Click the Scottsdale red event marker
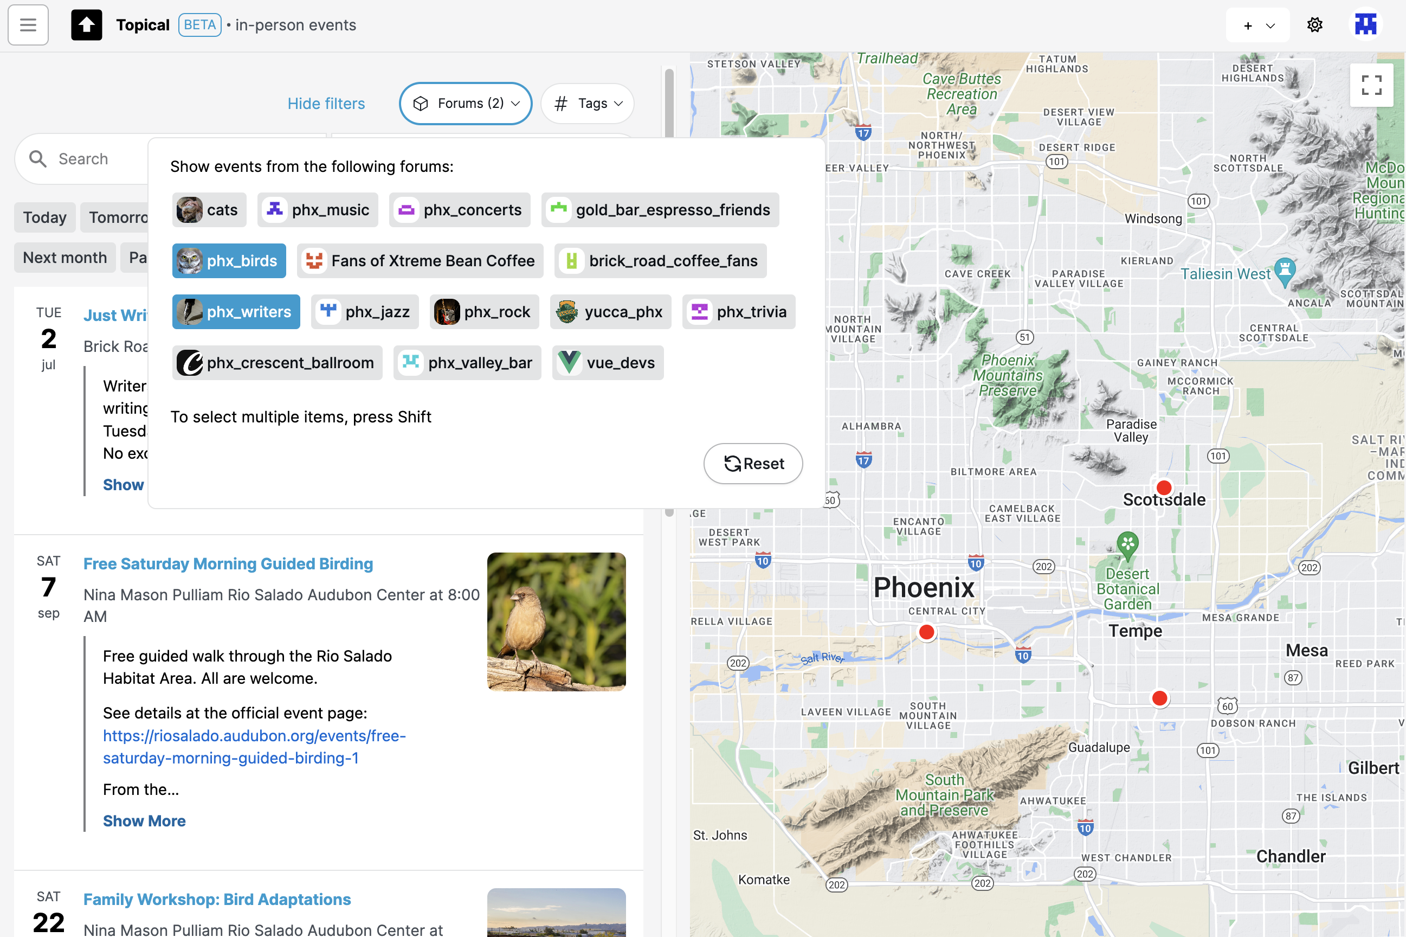Screen dimensions: 1406x937 (x=1164, y=487)
